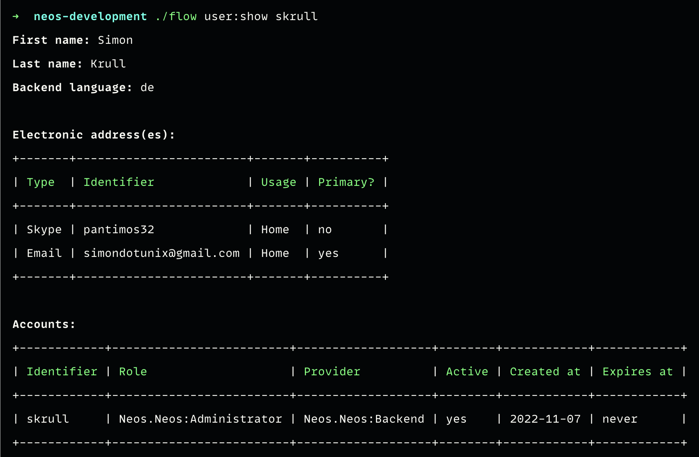This screenshot has height=457, width=699.
Task: Click the green prompt arrow icon
Action: (16, 17)
